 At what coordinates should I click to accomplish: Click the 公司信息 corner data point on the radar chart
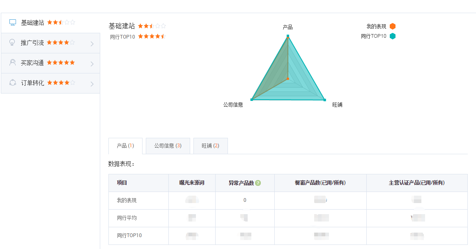coord(252,100)
